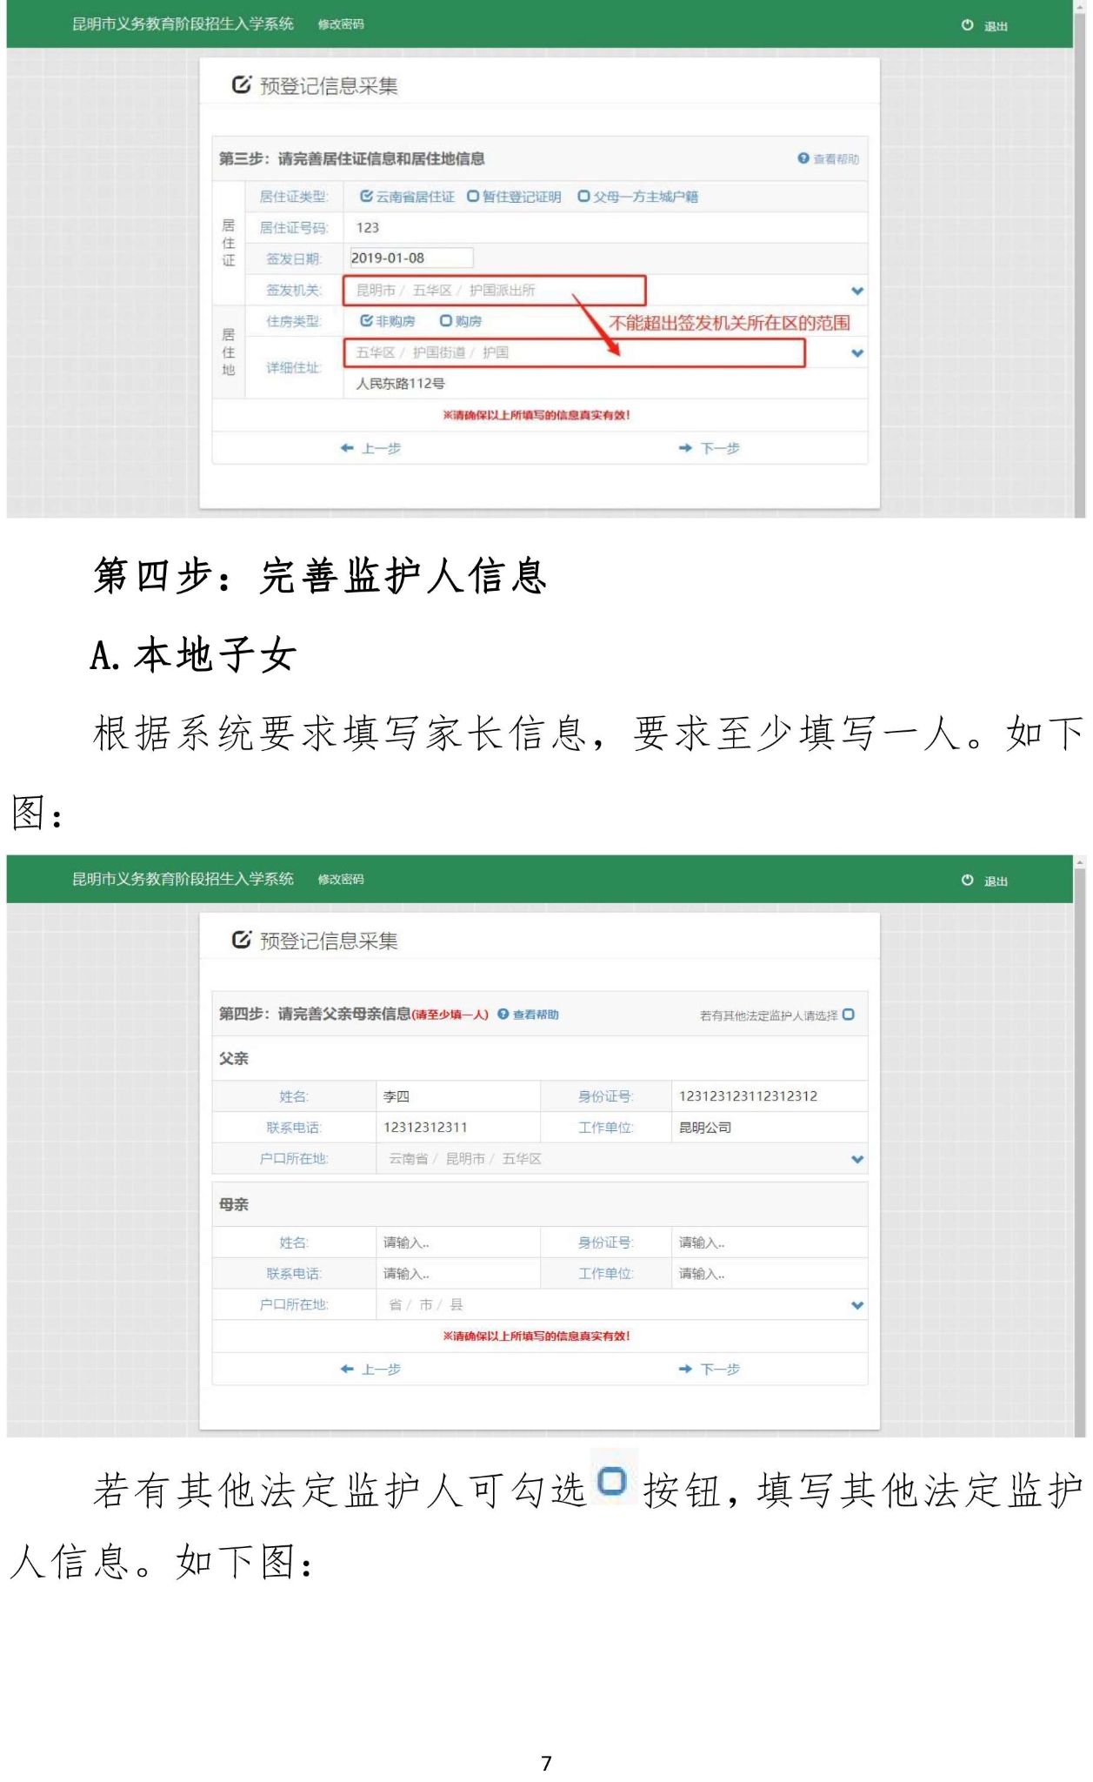Expand father's 户口所在地 dropdown showing 云南省
Image resolution: width=1093 pixels, height=1782 pixels.
point(856,1159)
